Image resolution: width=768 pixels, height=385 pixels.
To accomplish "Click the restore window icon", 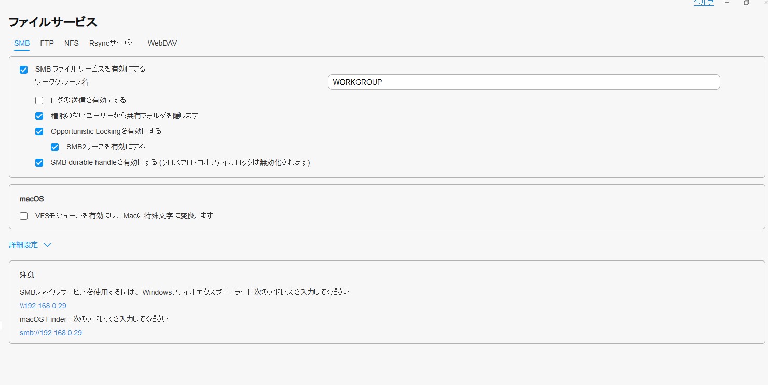I will [x=746, y=3].
